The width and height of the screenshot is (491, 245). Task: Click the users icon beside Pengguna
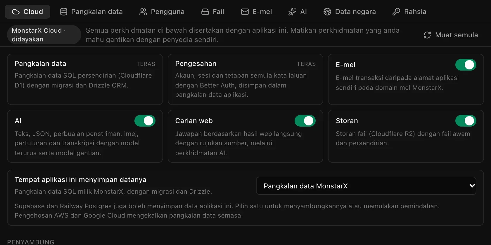(143, 12)
